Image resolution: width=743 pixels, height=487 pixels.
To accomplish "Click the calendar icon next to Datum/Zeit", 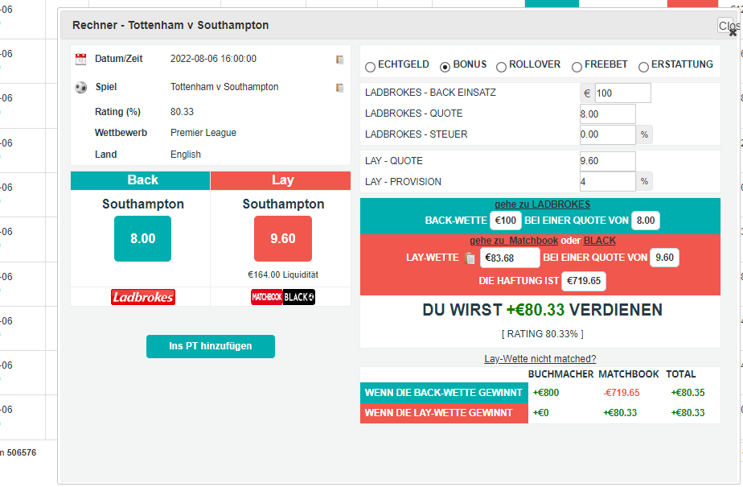I will pos(80,59).
